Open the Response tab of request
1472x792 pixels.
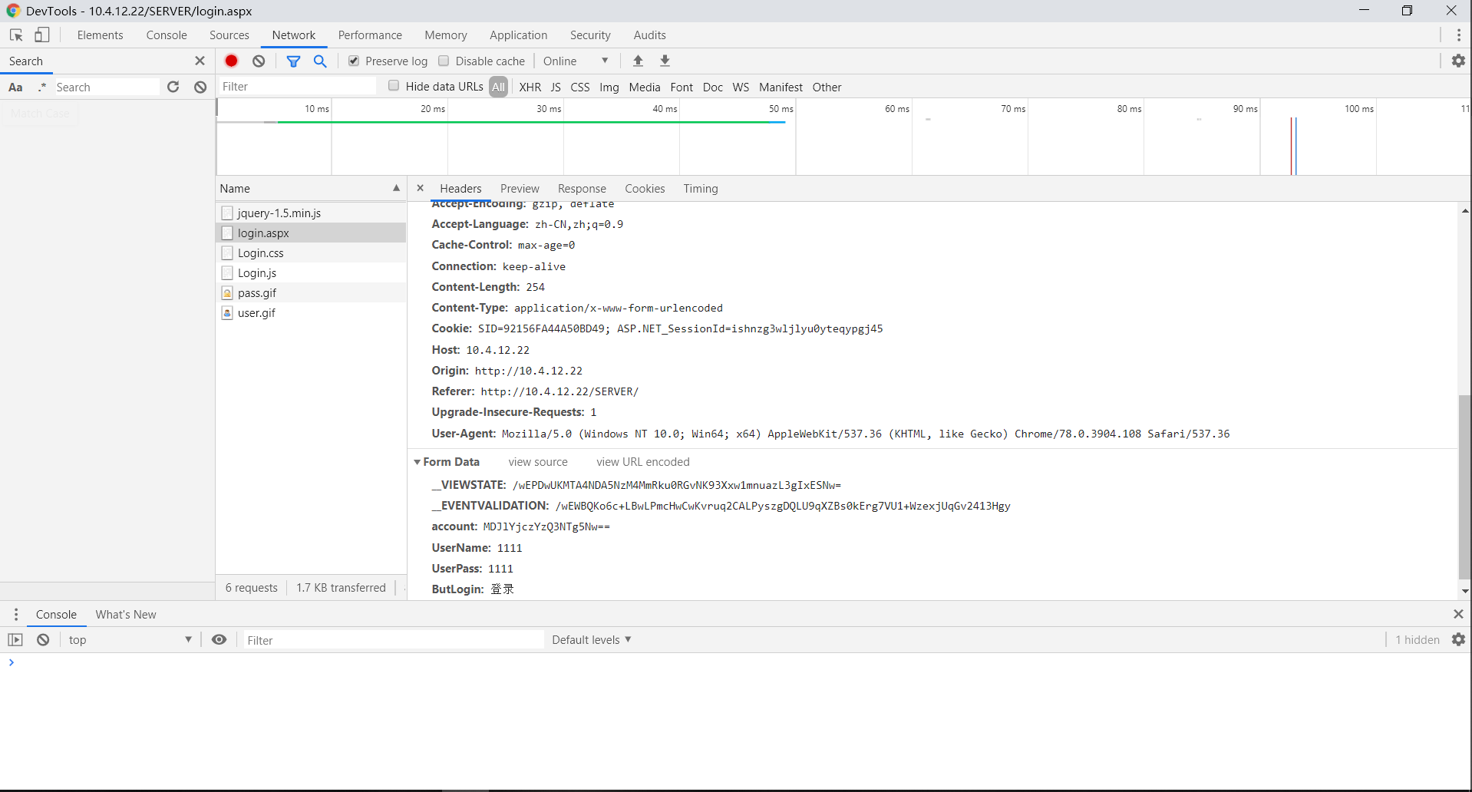tap(582, 188)
